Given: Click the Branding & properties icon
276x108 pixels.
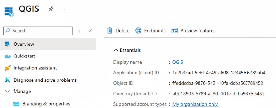Looking at the screenshot, I should coord(16,104).
